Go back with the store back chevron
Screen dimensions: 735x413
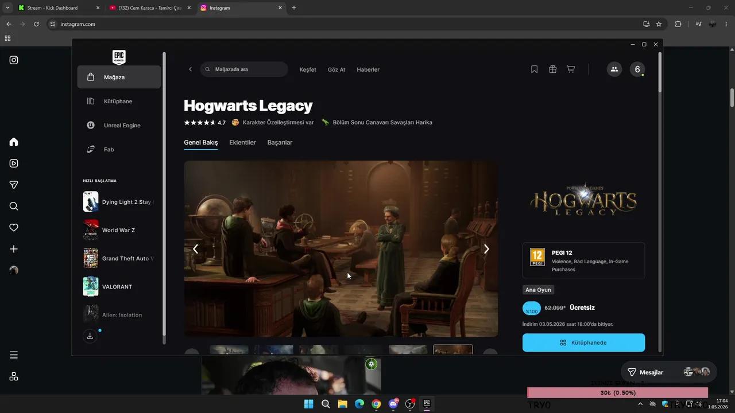191,69
